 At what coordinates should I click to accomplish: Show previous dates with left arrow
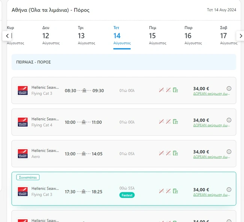coord(7,36)
